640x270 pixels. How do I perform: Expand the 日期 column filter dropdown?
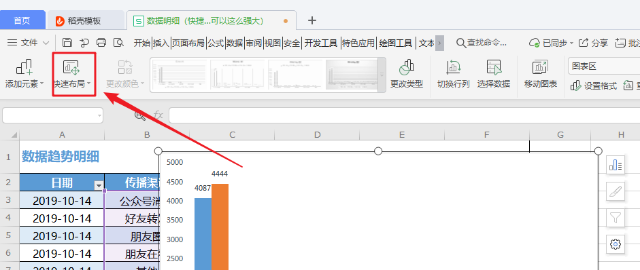[99, 186]
